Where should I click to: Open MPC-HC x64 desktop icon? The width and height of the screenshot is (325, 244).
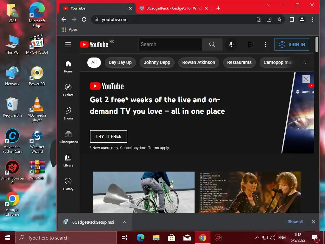pyautogui.click(x=37, y=44)
